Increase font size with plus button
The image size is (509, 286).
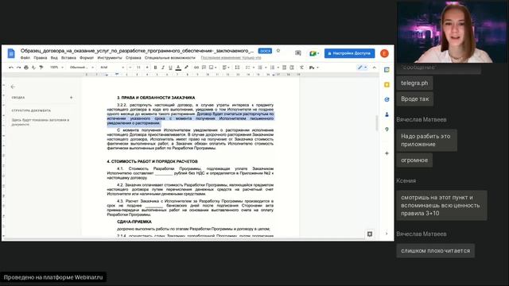point(147,68)
